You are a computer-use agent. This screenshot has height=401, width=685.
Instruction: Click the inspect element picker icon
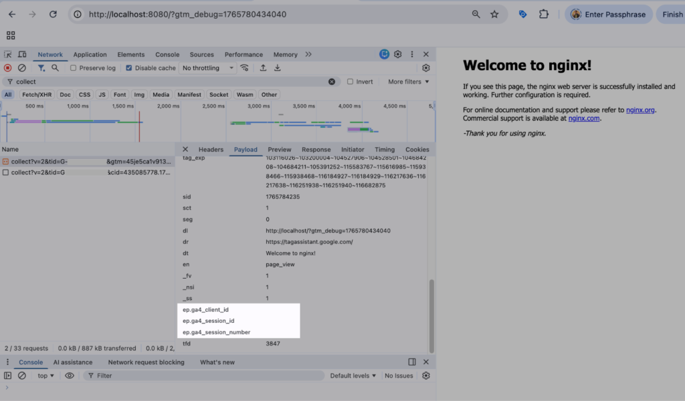[8, 55]
